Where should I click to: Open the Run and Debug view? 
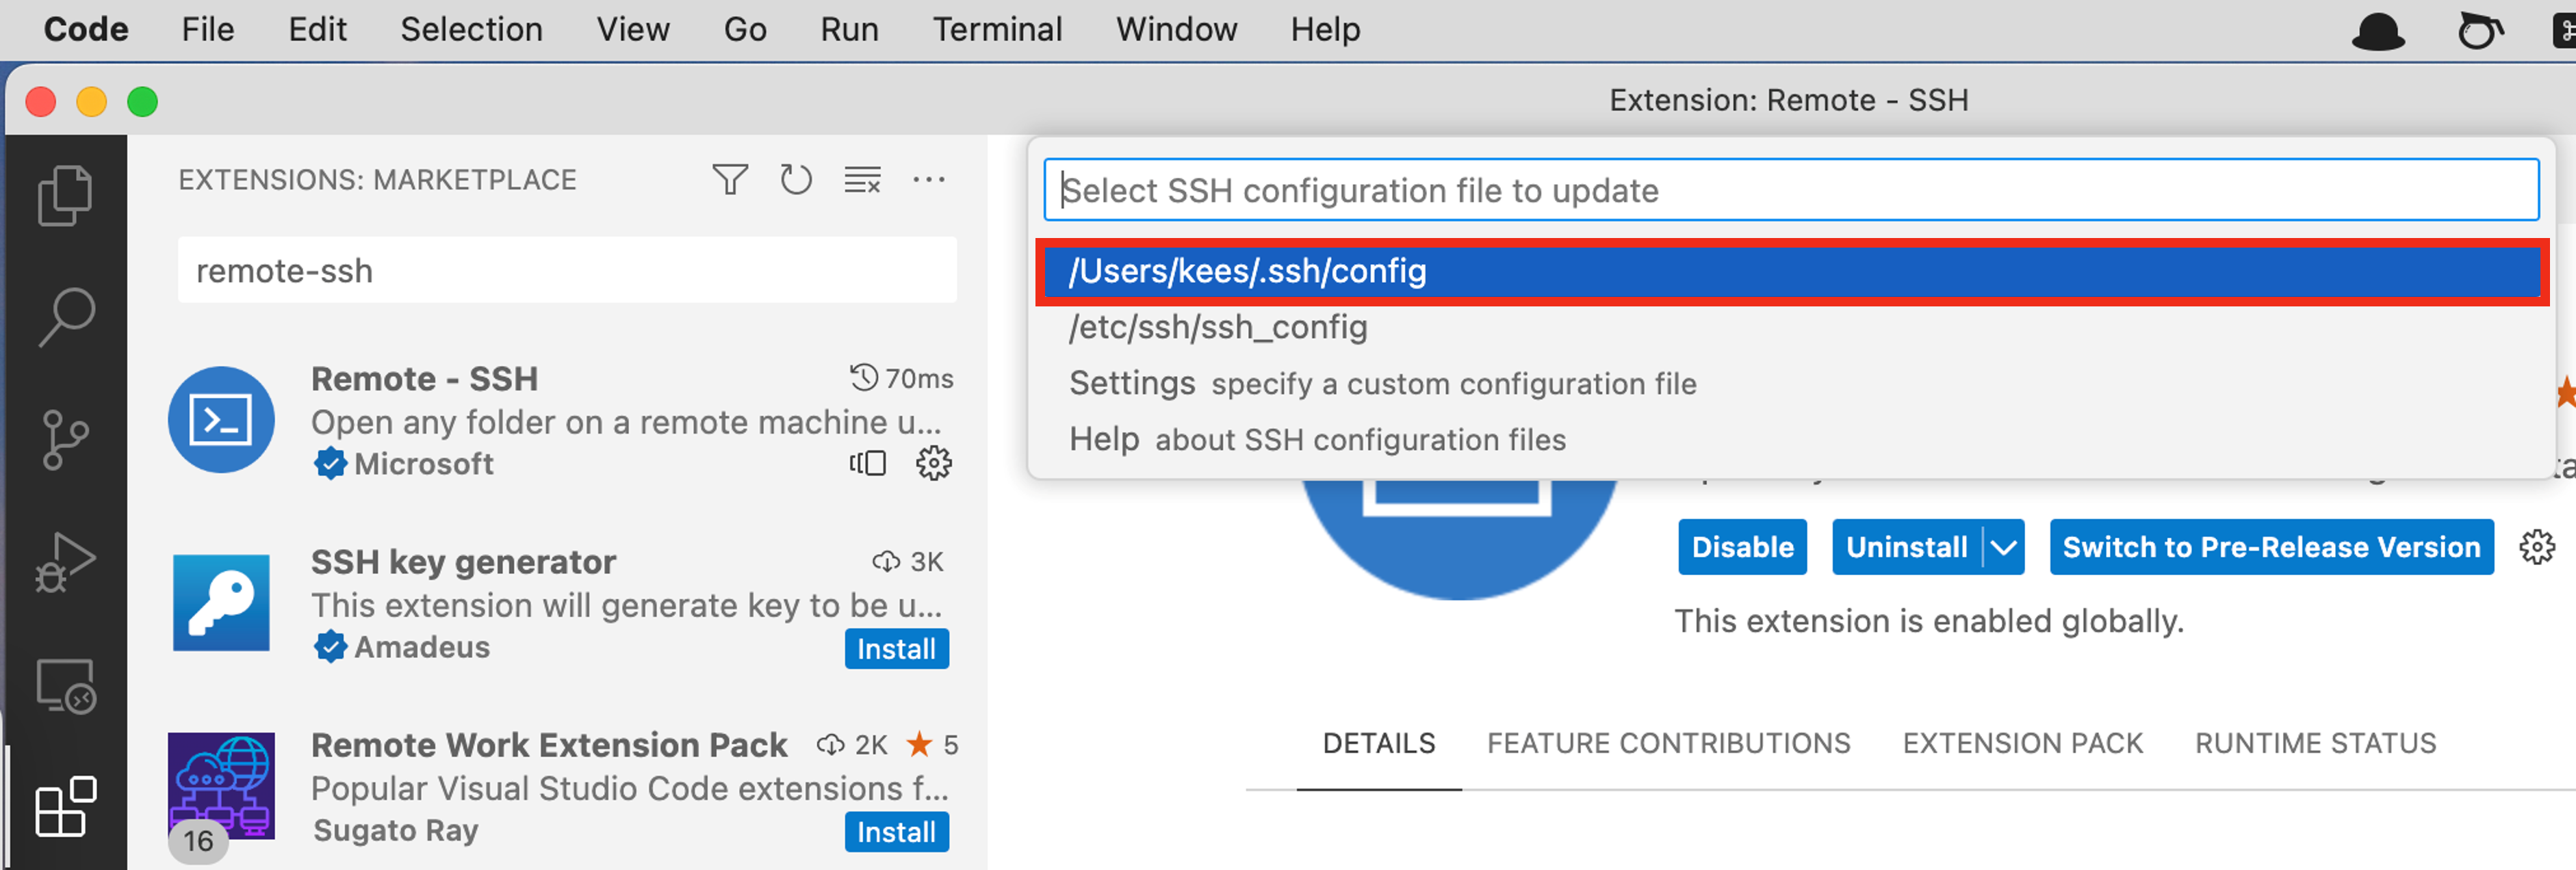click(65, 562)
